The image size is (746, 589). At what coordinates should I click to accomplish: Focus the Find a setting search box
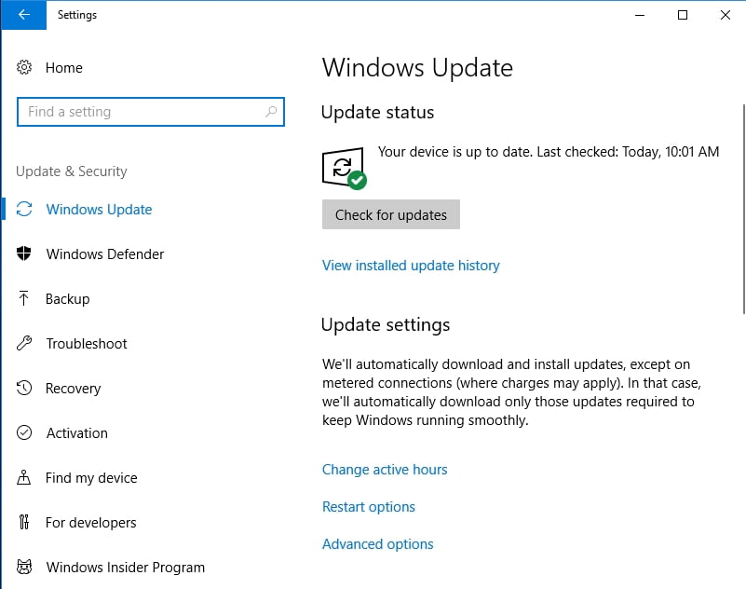point(151,112)
